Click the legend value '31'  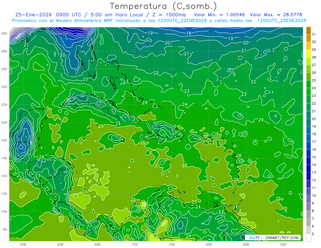pos(314,34)
